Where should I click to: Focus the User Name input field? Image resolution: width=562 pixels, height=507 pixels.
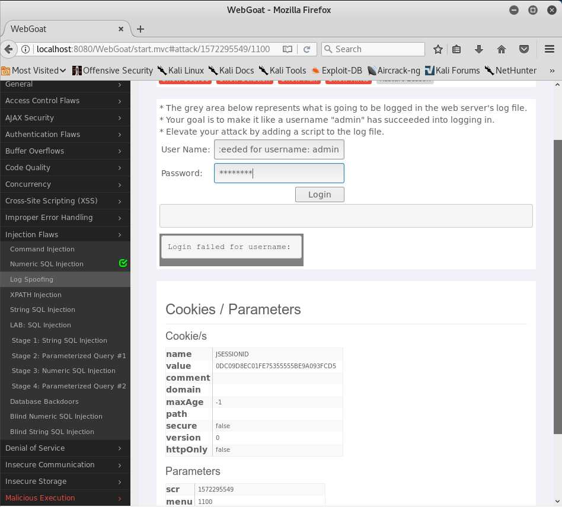[279, 149]
